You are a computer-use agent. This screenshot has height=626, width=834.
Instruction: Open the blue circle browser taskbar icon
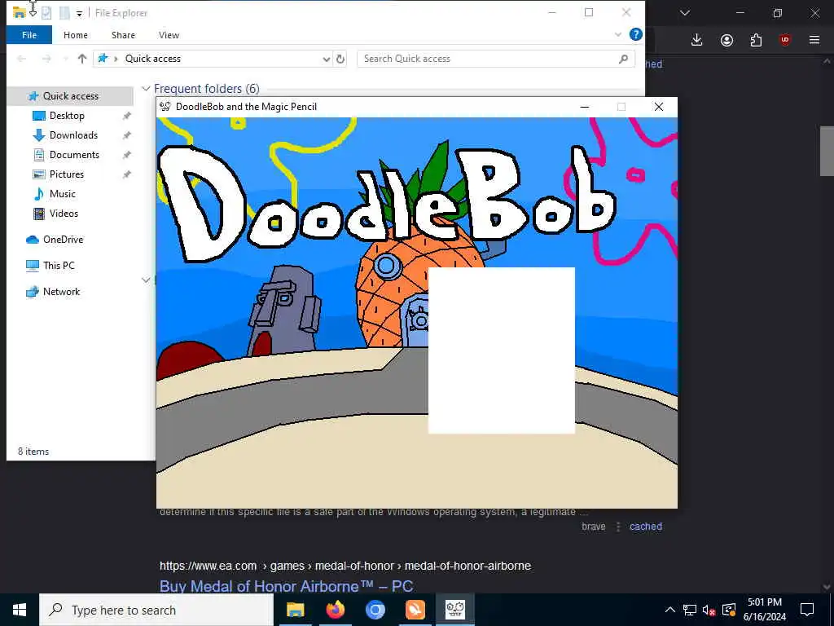[x=375, y=610]
